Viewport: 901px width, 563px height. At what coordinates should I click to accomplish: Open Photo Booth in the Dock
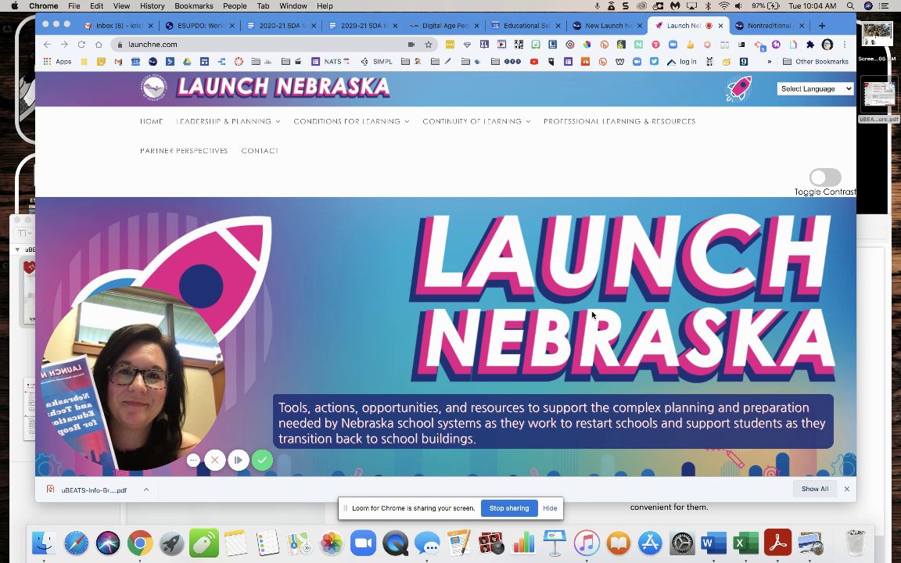coord(491,543)
